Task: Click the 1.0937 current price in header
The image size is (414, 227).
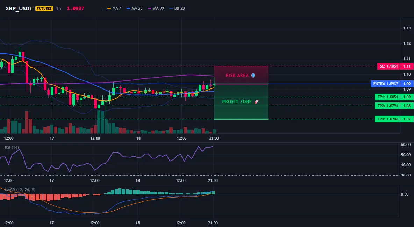Action: [75, 8]
